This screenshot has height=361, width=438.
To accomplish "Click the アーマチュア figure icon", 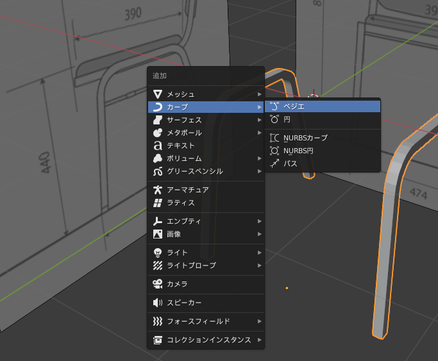I will click(x=158, y=190).
